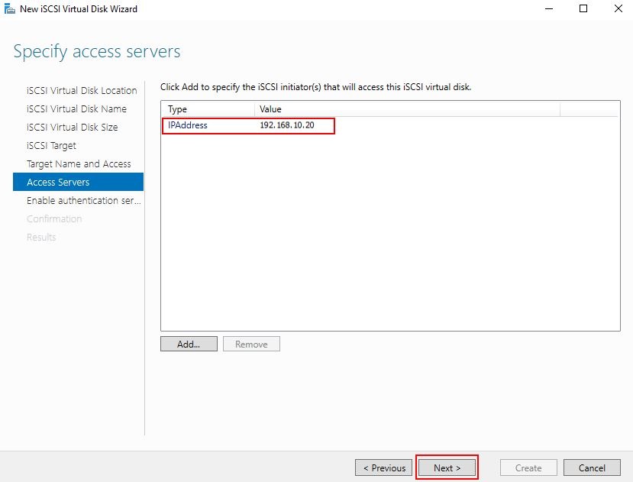Screen dimensions: 633x482
Task: Click Next to continue the wizard
Action: tap(447, 467)
